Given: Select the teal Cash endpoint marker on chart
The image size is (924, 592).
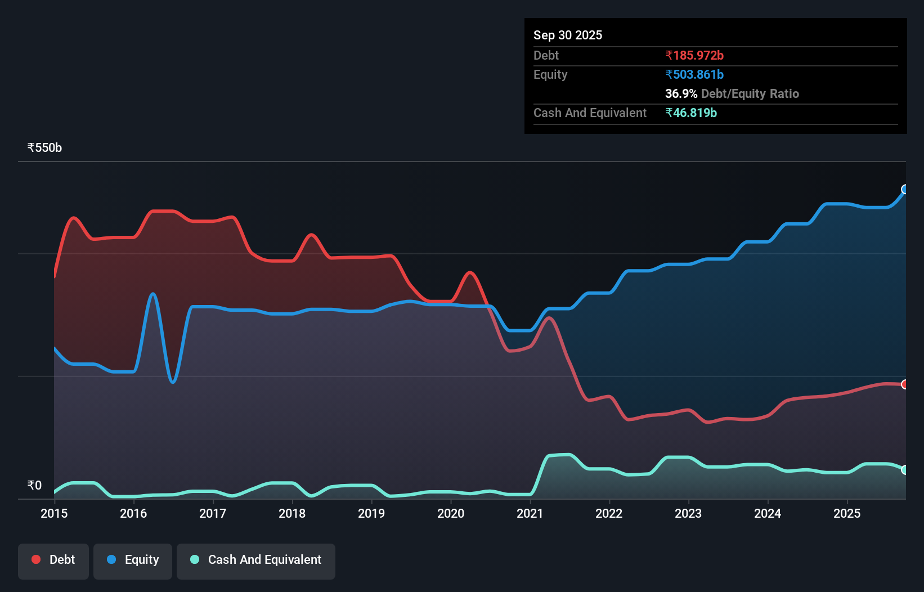Looking at the screenshot, I should [905, 470].
